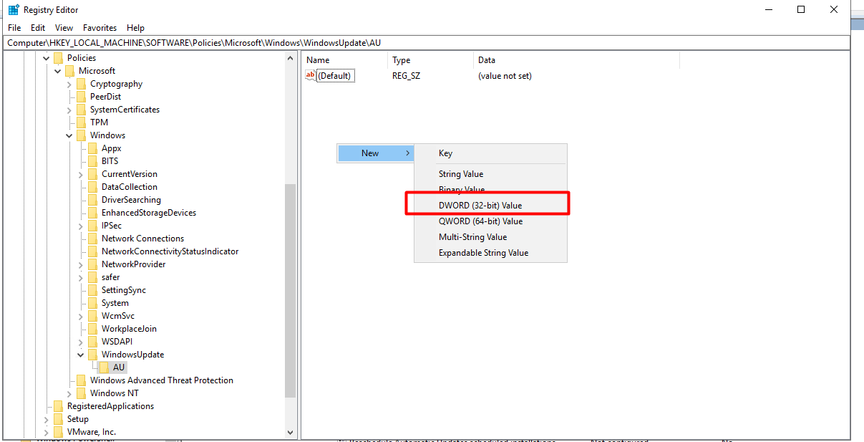
Task: Click the Registry Editor app icon in title bar
Action: point(13,10)
